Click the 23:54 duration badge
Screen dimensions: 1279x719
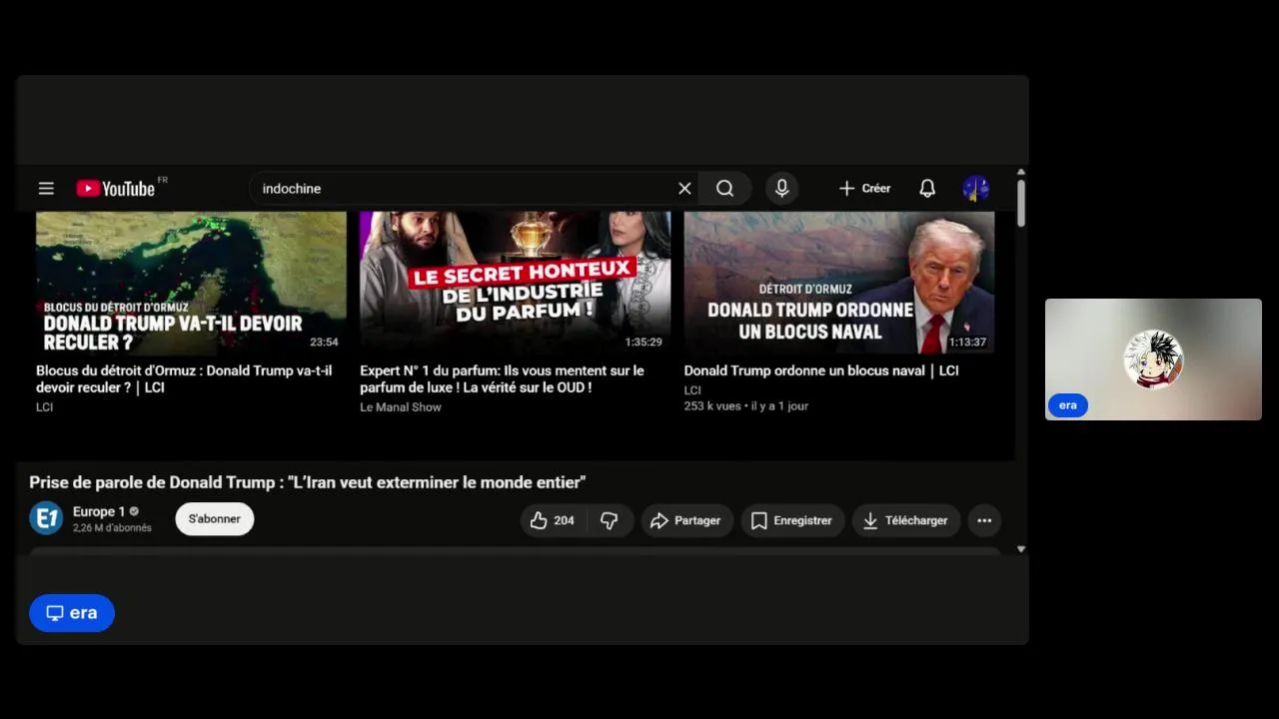pos(324,342)
